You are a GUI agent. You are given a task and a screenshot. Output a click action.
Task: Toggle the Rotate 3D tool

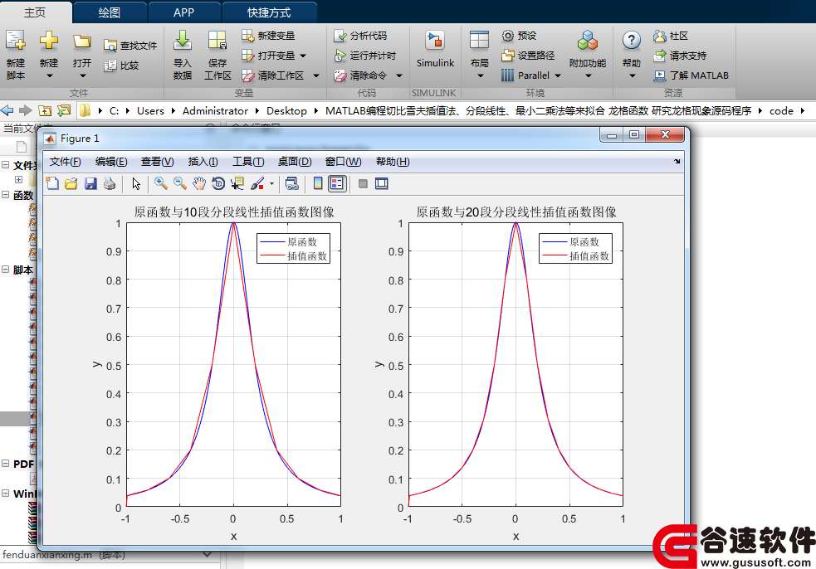pyautogui.click(x=218, y=183)
